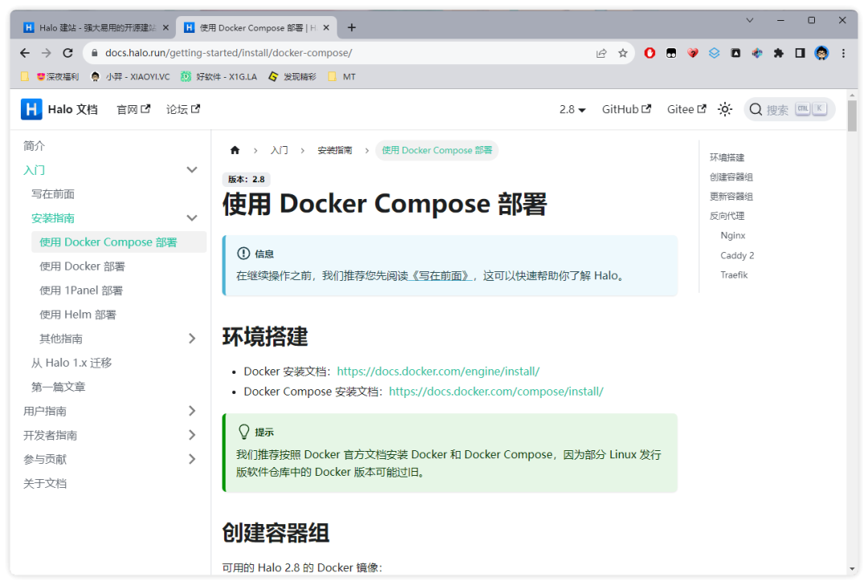Open the docs.docker.com/engine/install link

[438, 372]
